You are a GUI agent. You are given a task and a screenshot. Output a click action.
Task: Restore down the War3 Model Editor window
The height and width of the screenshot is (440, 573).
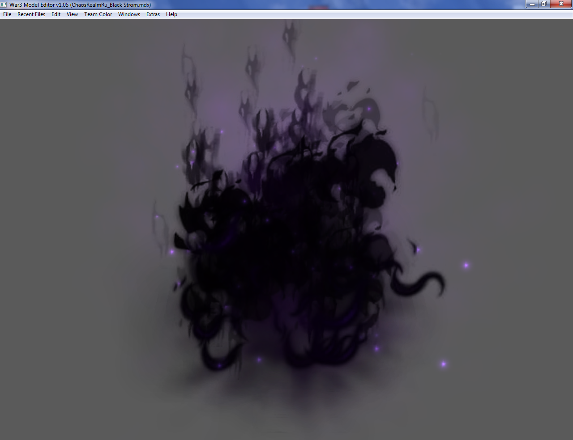pos(543,4)
